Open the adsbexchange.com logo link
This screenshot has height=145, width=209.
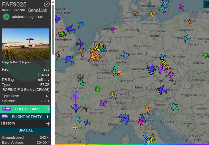[6, 17]
